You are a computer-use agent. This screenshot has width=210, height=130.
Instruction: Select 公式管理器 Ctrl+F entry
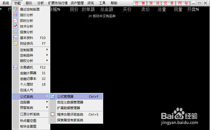click(x=76, y=96)
